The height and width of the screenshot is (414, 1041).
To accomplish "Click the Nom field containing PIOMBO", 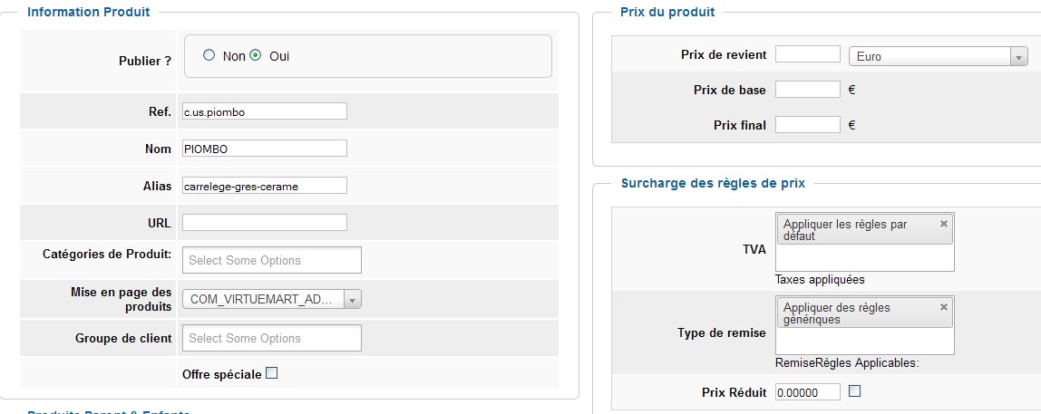I will [265, 149].
